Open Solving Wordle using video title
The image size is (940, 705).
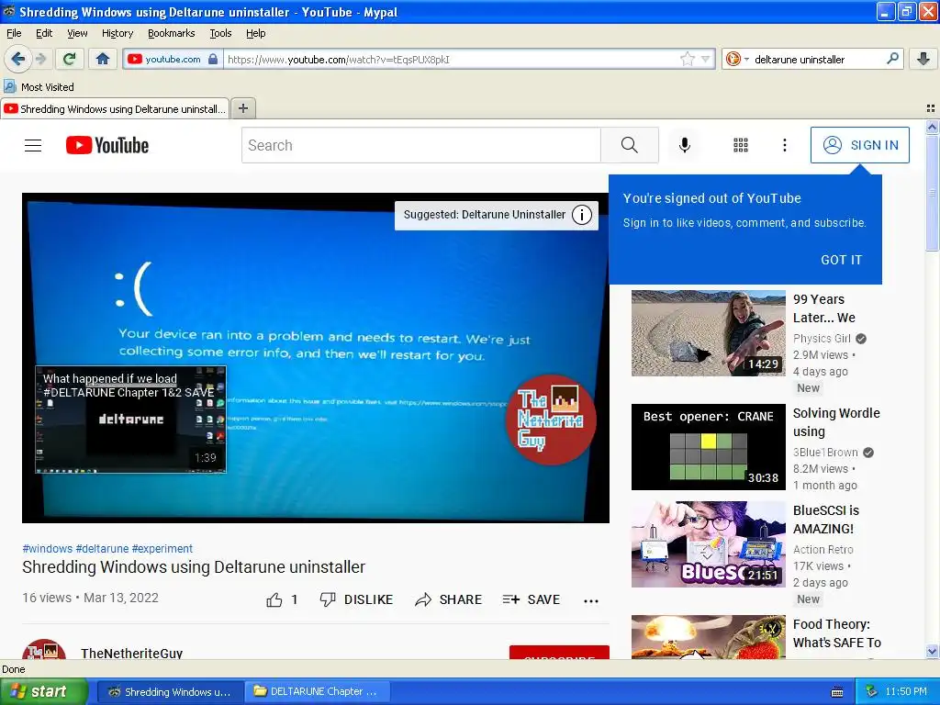(836, 422)
